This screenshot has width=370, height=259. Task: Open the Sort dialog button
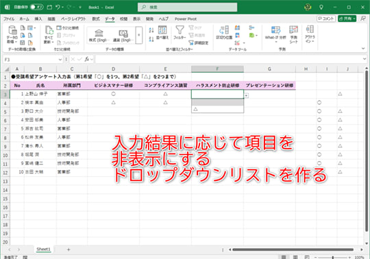(162, 32)
